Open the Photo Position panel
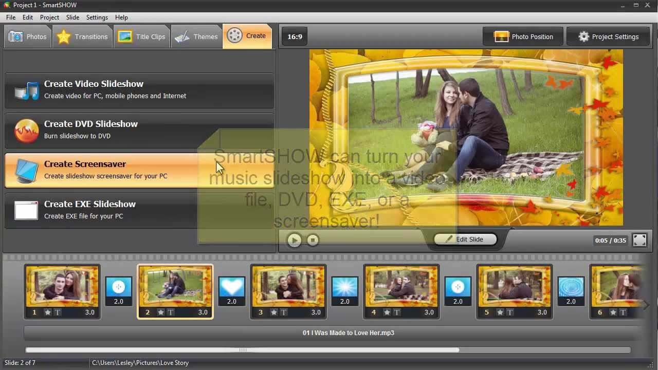Image resolution: width=658 pixels, height=370 pixels. click(522, 36)
